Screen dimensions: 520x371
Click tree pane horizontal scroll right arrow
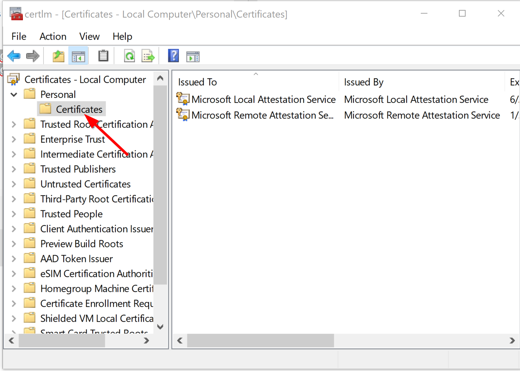(146, 340)
